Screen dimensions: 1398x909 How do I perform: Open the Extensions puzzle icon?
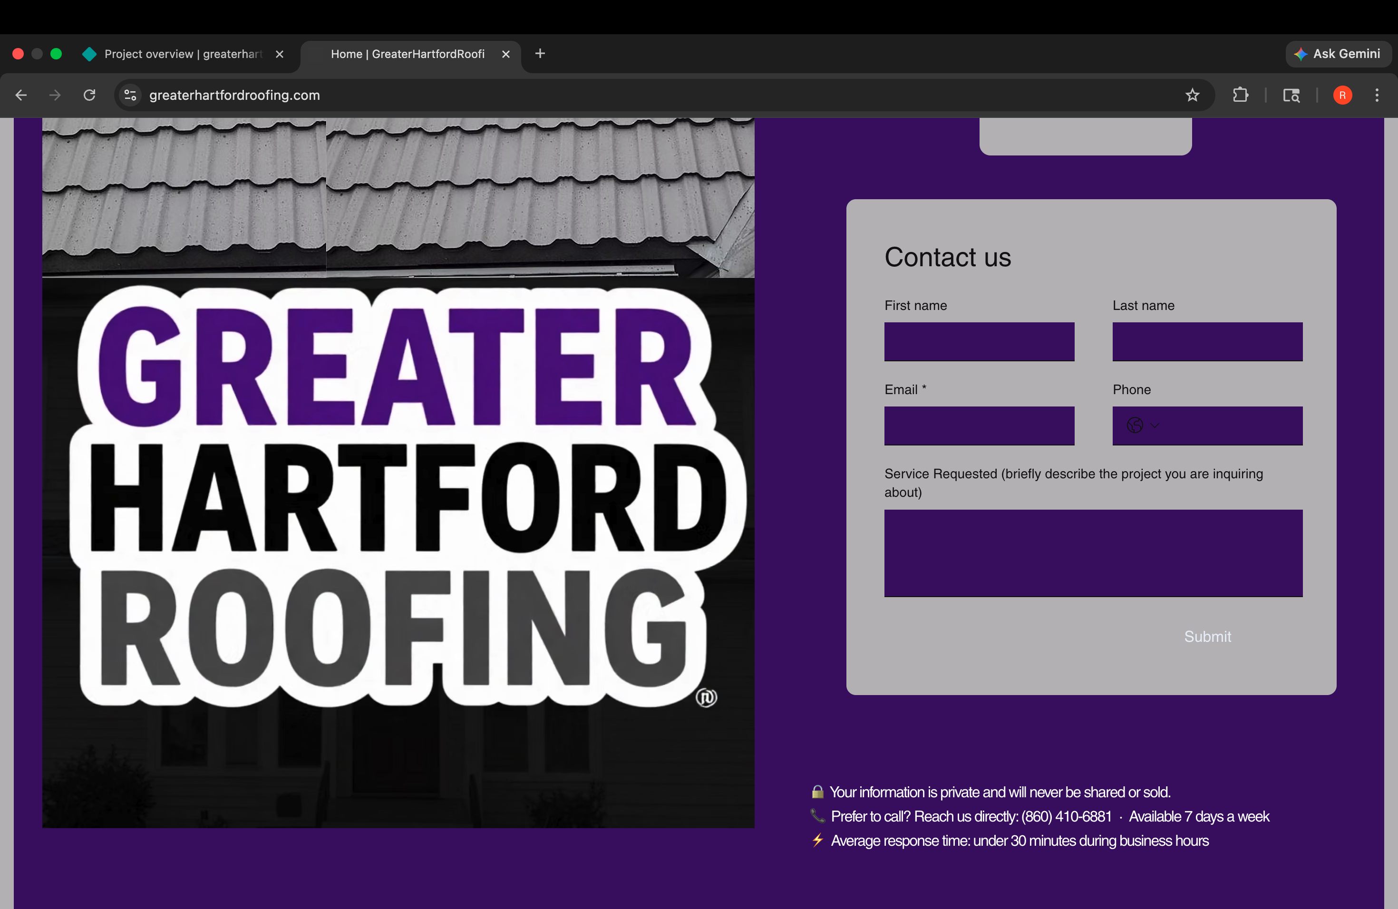[x=1240, y=95]
